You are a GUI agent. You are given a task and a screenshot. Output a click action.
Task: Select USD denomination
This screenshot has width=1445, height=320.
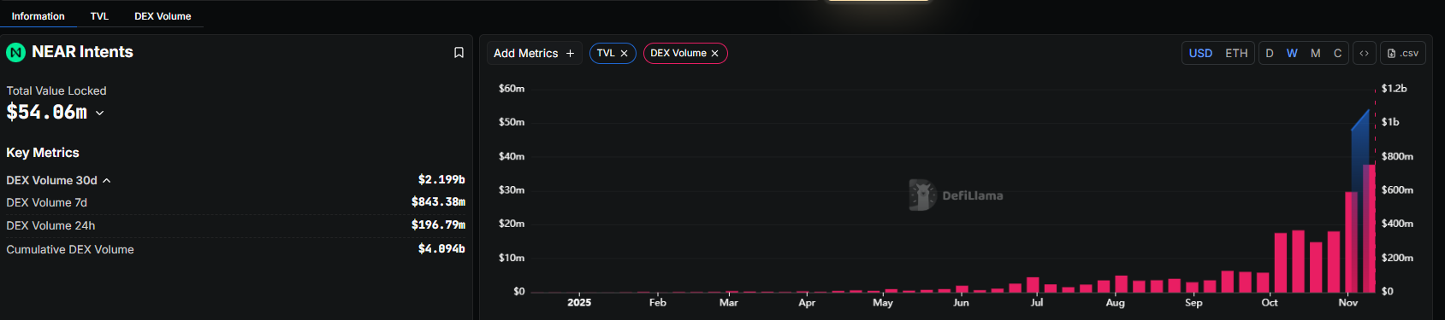coord(1200,53)
